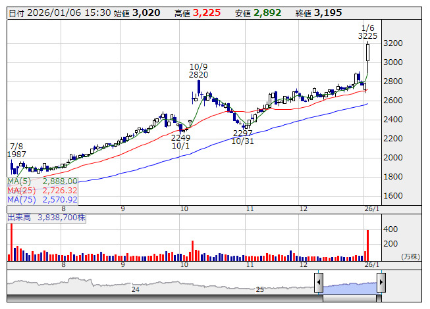Click the left range handle arrow
430x309 pixels.
click(x=319, y=283)
